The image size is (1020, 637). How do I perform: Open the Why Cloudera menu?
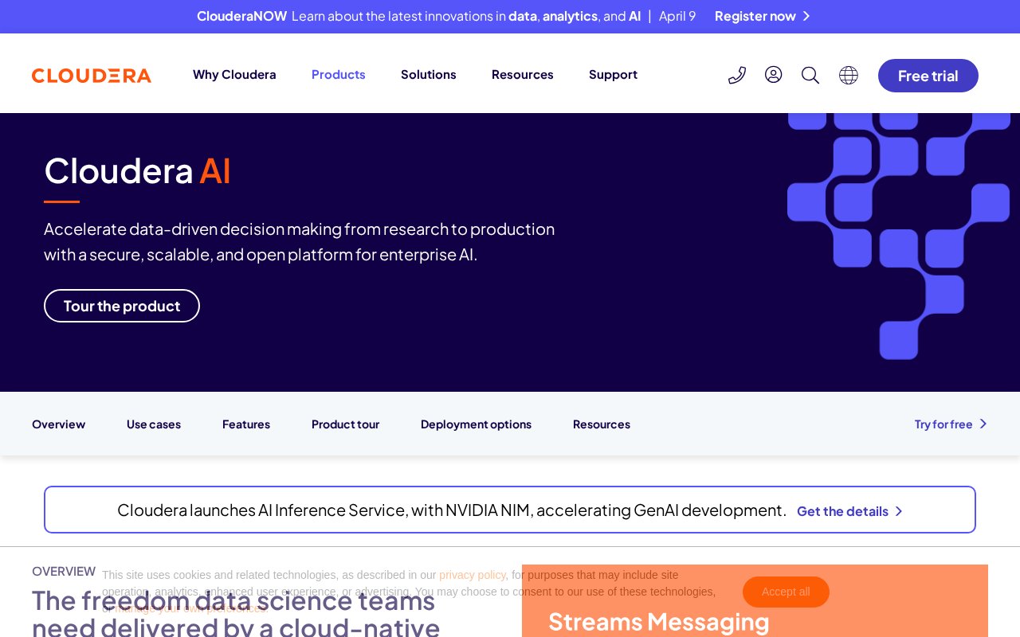coord(234,74)
